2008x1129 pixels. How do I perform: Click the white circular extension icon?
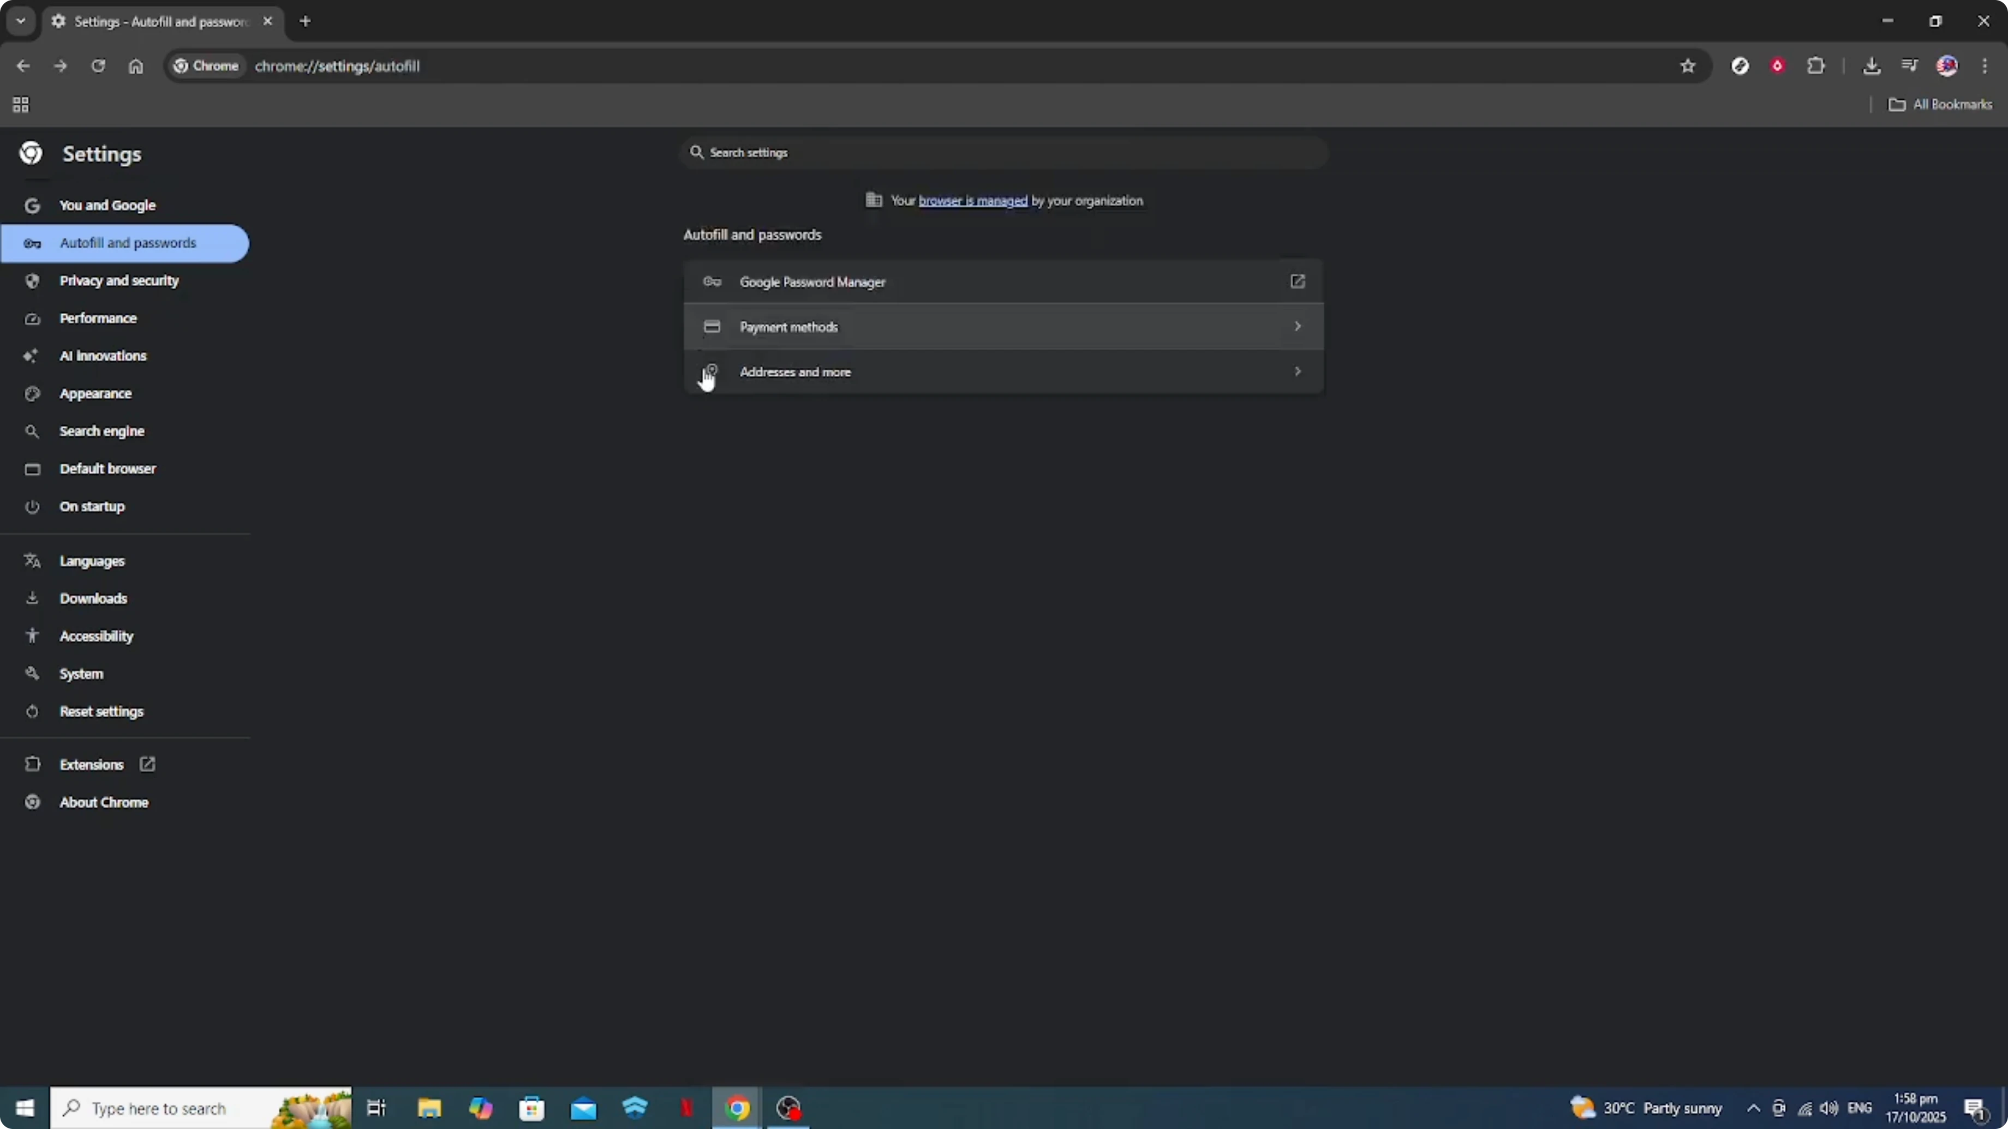coord(1740,66)
